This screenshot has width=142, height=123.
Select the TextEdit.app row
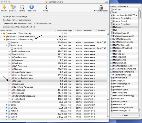[53, 99]
